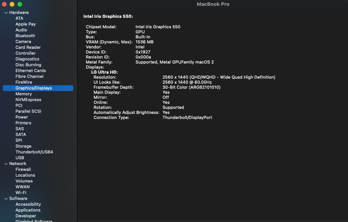Click the '2560 x 1440 @ 60.00Hz' value
The width and height of the screenshot is (348, 222).
(x=187, y=82)
